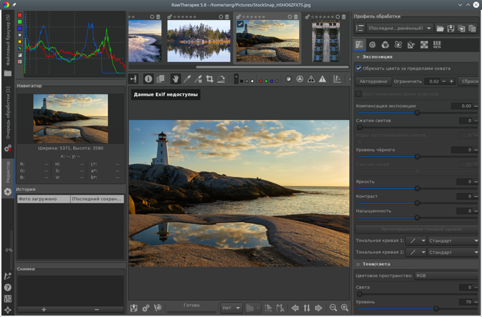Select the Crop tool in editor toolbar

210,79
